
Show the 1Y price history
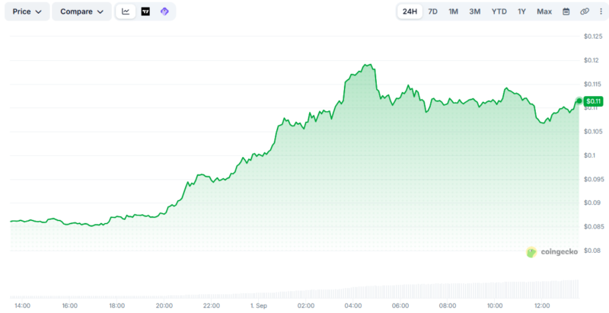tap(521, 11)
